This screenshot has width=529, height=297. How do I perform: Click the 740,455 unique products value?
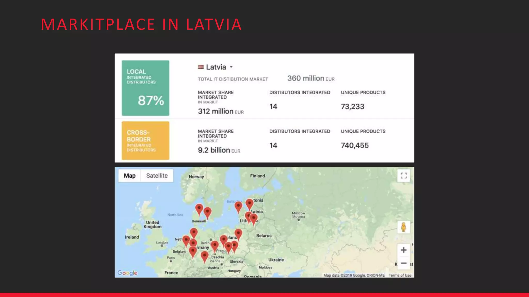pos(355,145)
